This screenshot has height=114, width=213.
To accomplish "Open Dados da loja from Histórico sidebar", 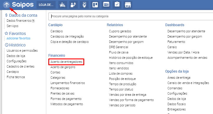I will tap(16, 56).
